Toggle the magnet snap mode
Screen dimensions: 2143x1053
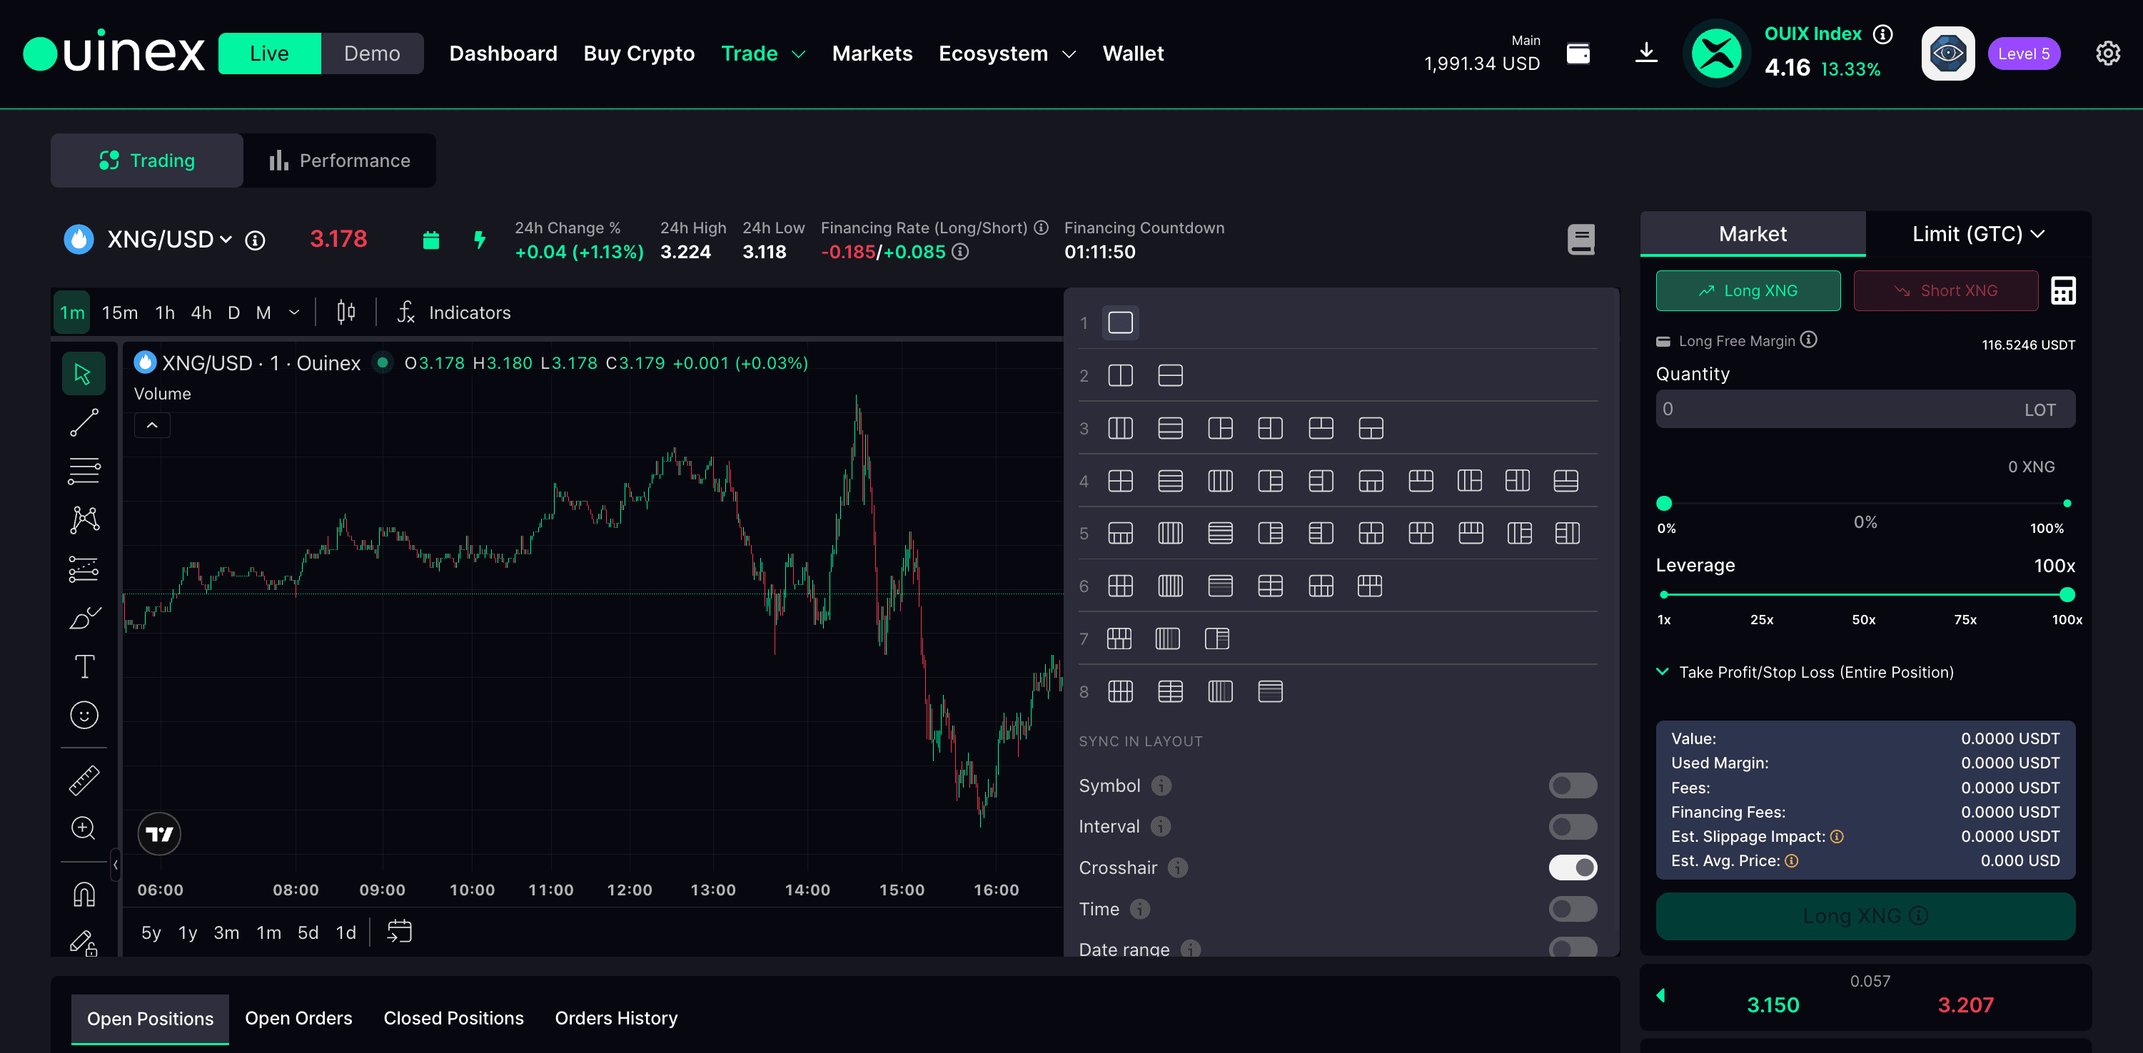(84, 894)
